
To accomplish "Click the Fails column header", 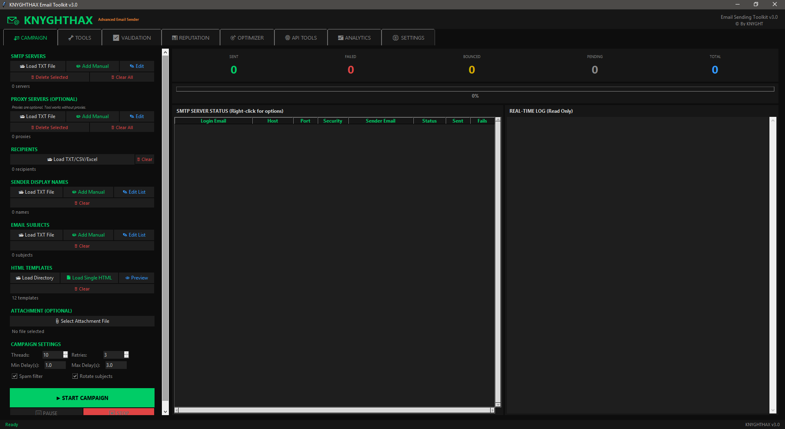I will (482, 121).
